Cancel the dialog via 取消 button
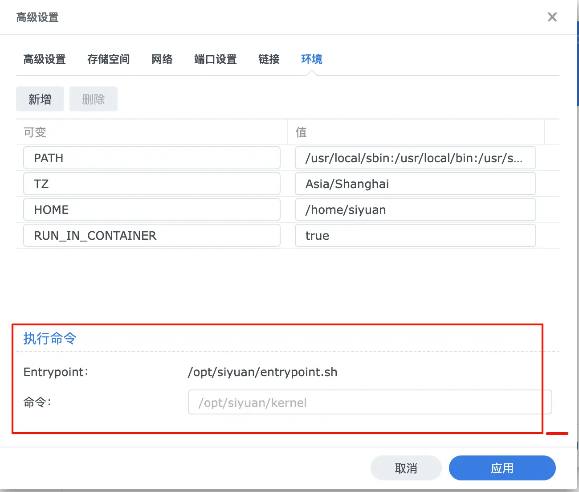The width and height of the screenshot is (579, 492). tap(406, 468)
